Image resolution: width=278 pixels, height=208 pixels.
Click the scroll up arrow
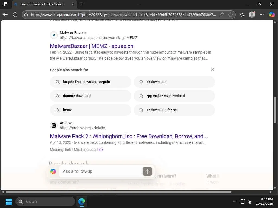click(275, 22)
